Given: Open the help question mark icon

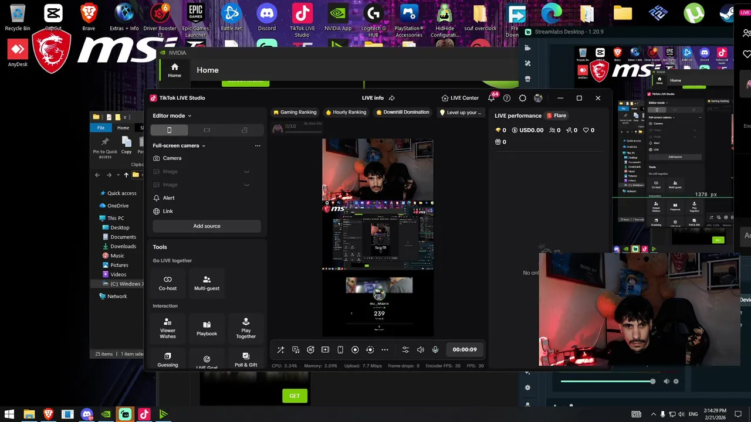Looking at the screenshot, I should (507, 98).
